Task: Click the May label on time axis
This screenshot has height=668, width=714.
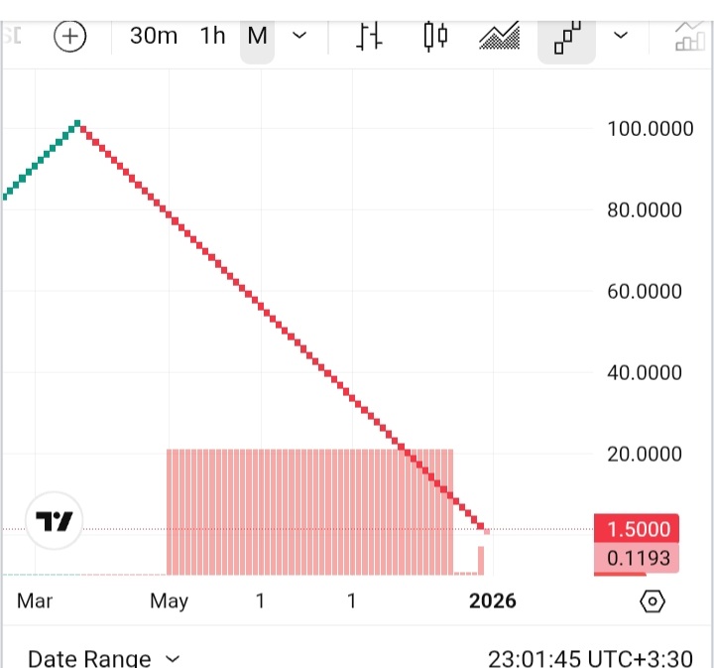Action: click(x=170, y=601)
